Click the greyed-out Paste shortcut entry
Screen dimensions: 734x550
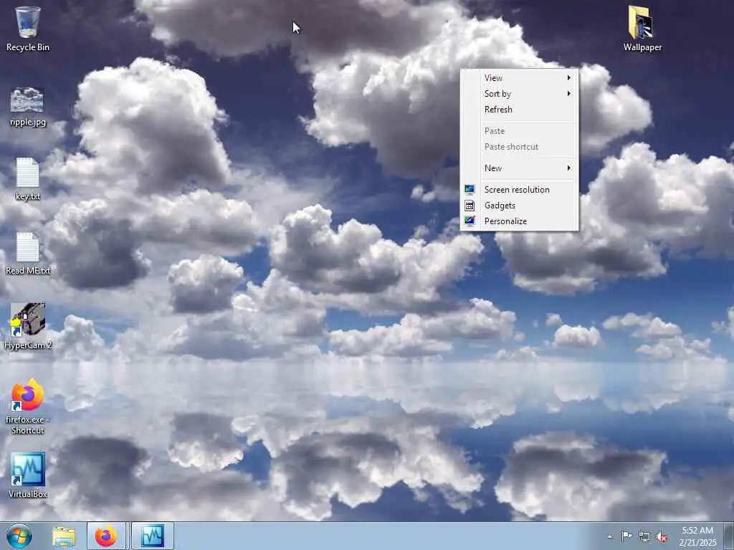click(x=519, y=147)
